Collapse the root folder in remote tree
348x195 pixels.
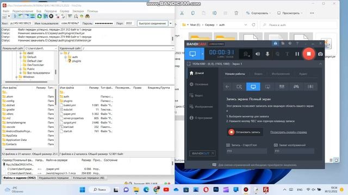[x=61, y=53]
